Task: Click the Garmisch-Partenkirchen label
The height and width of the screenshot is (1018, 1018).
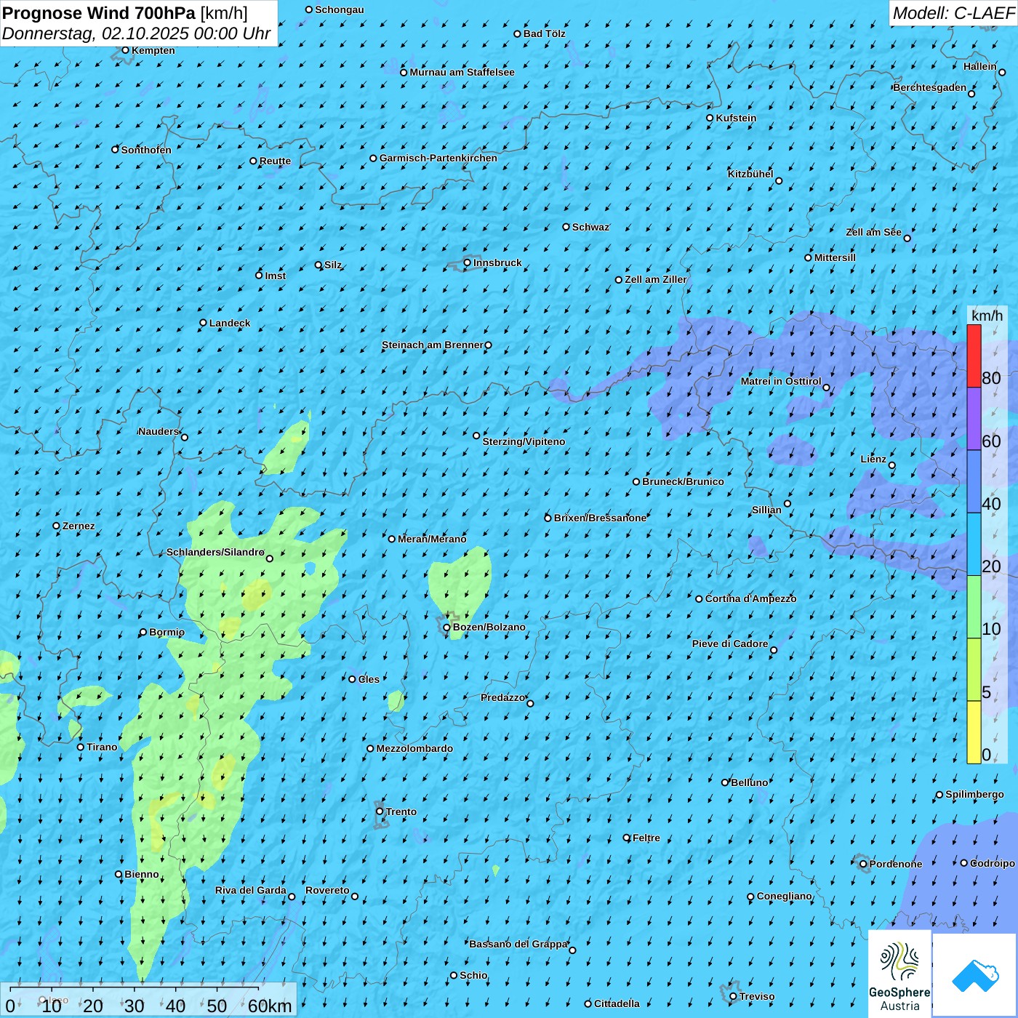Action: [438, 158]
